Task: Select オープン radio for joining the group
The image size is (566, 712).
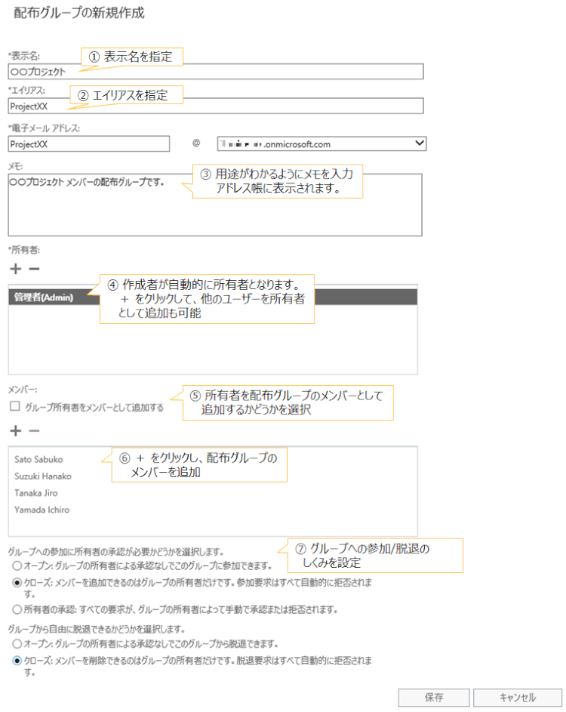Action: tap(17, 566)
